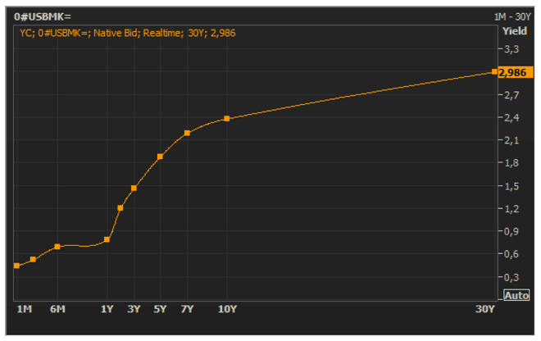
Task: Select the 7Y yield curve marker
Action: (187, 134)
